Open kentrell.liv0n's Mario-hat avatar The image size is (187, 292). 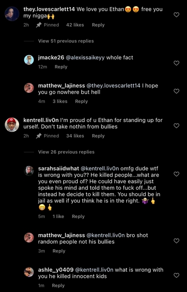click(x=12, y=125)
